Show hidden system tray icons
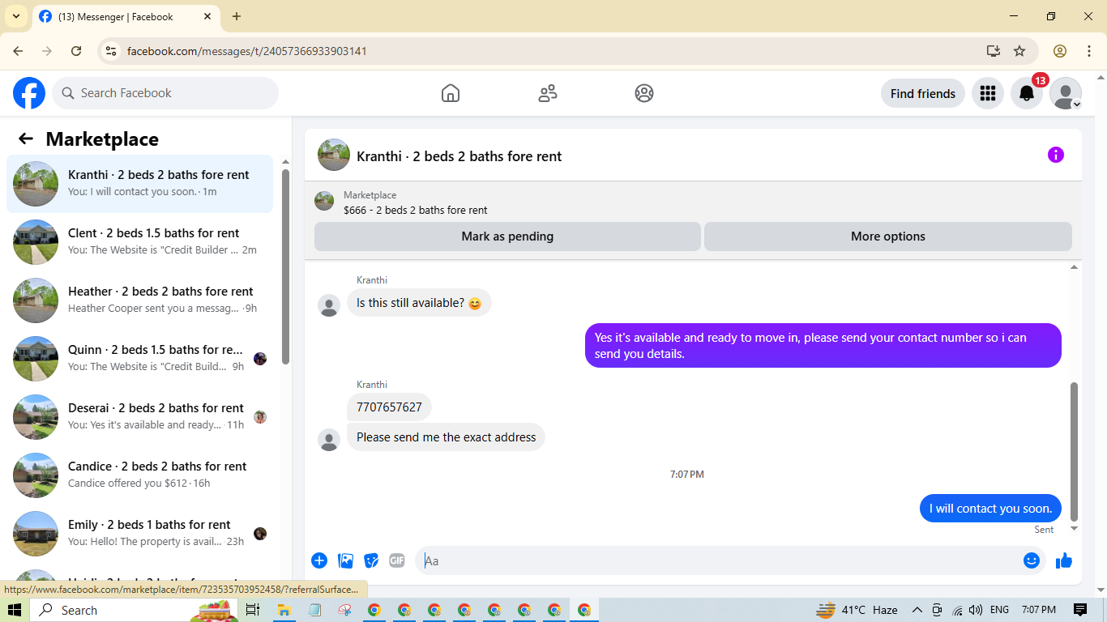The height and width of the screenshot is (622, 1107). click(917, 610)
